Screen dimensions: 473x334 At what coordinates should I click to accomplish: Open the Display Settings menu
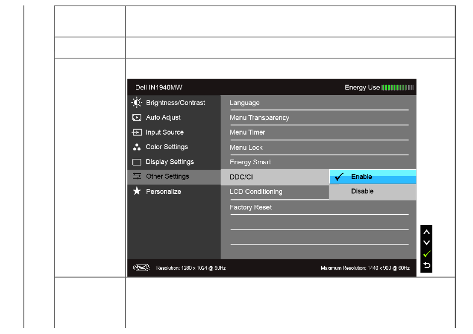pyautogui.click(x=174, y=162)
